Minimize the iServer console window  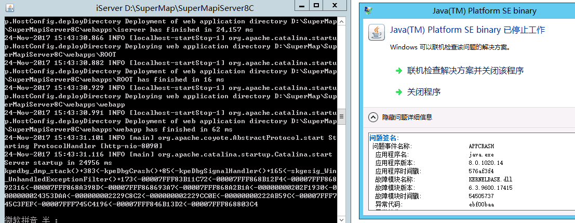[302, 6]
